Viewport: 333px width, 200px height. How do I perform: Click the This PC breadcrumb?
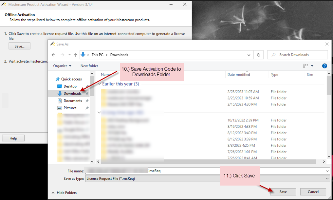tap(98, 55)
